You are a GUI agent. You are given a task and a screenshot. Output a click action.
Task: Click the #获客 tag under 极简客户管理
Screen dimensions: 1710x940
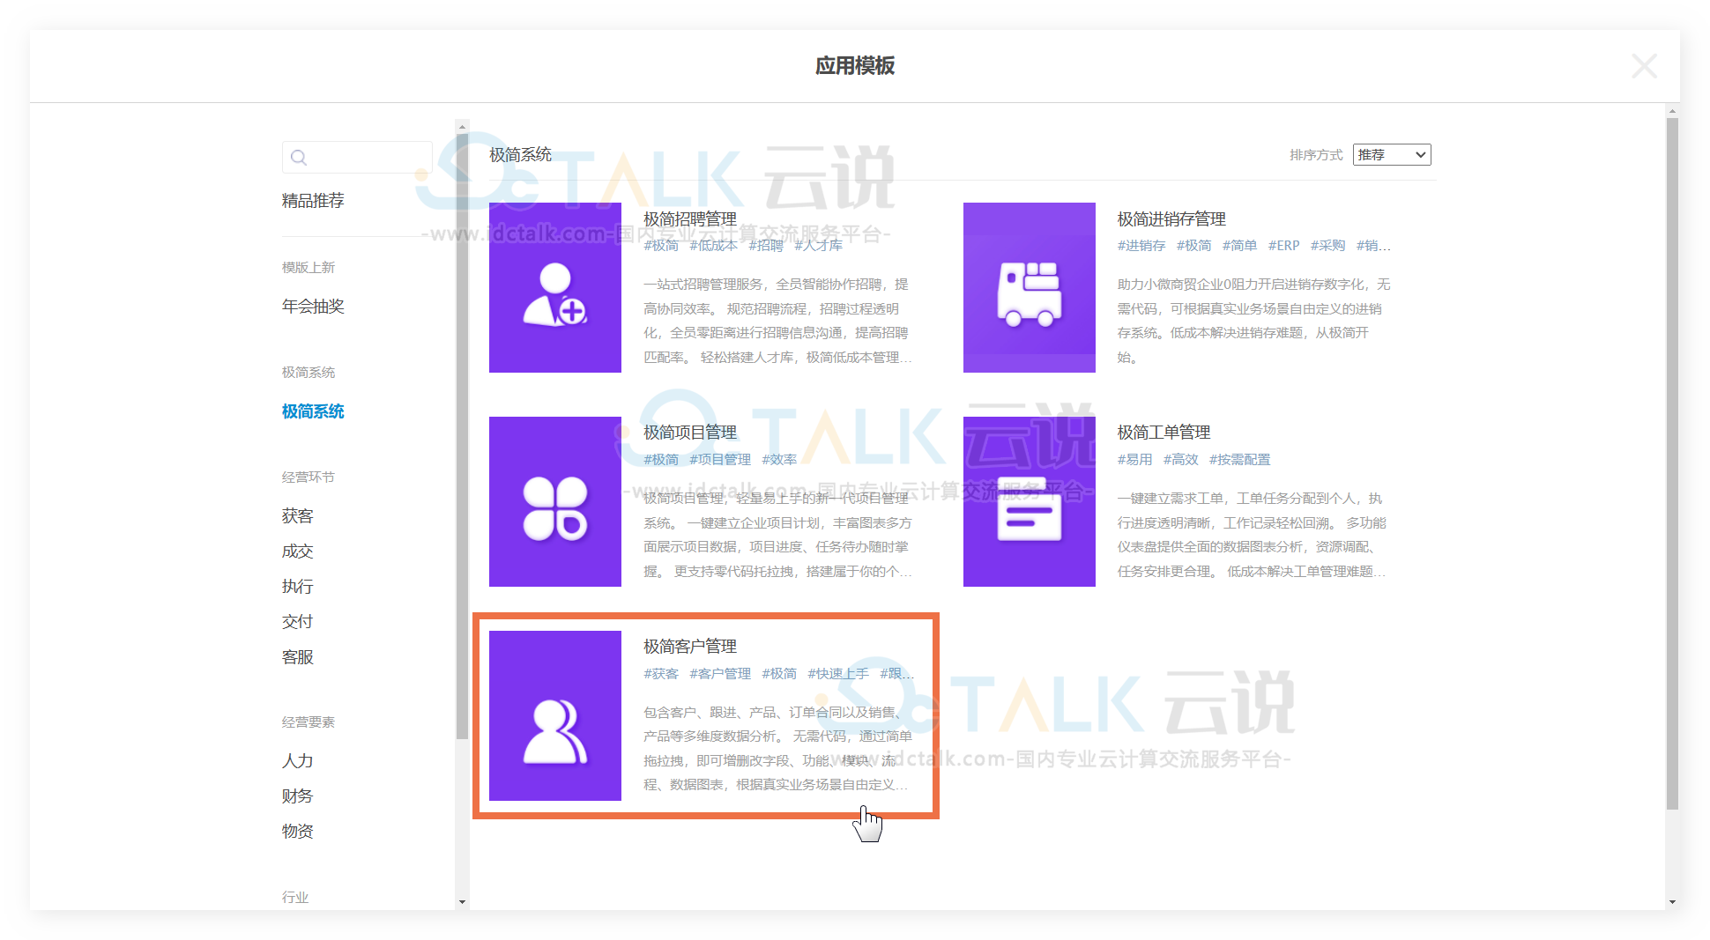[661, 674]
